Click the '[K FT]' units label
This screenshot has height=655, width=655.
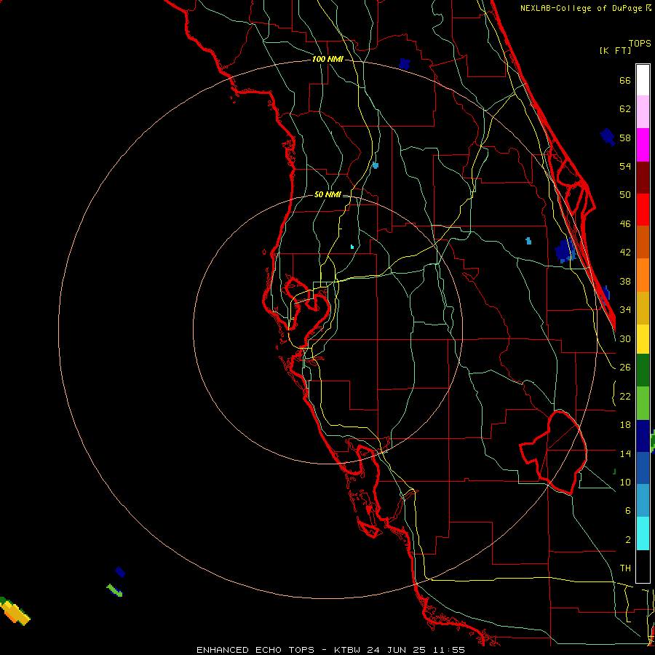(x=615, y=50)
